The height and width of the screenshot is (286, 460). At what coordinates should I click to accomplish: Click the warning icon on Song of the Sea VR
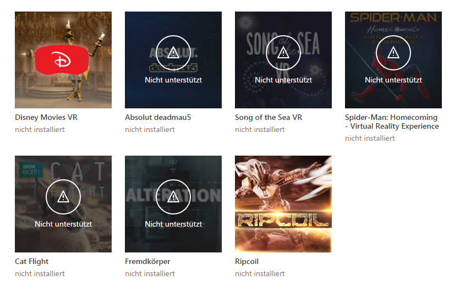[283, 53]
